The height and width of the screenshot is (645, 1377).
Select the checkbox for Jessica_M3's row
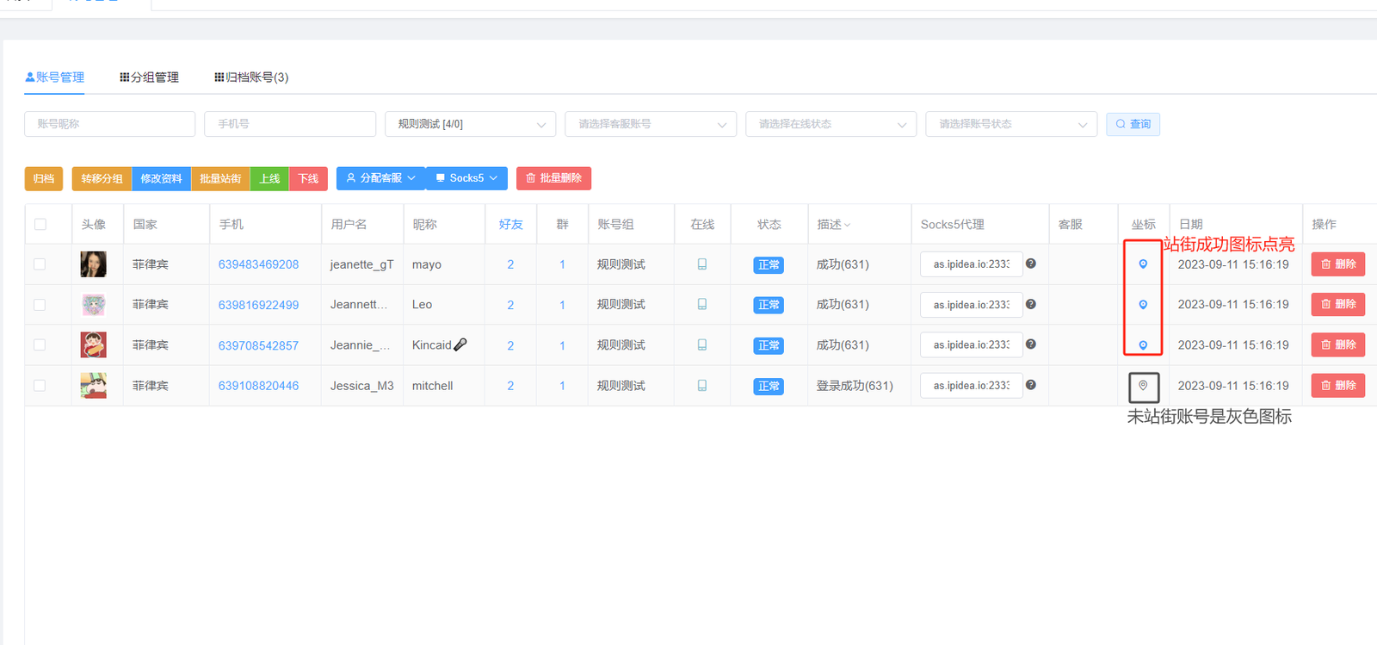40,386
